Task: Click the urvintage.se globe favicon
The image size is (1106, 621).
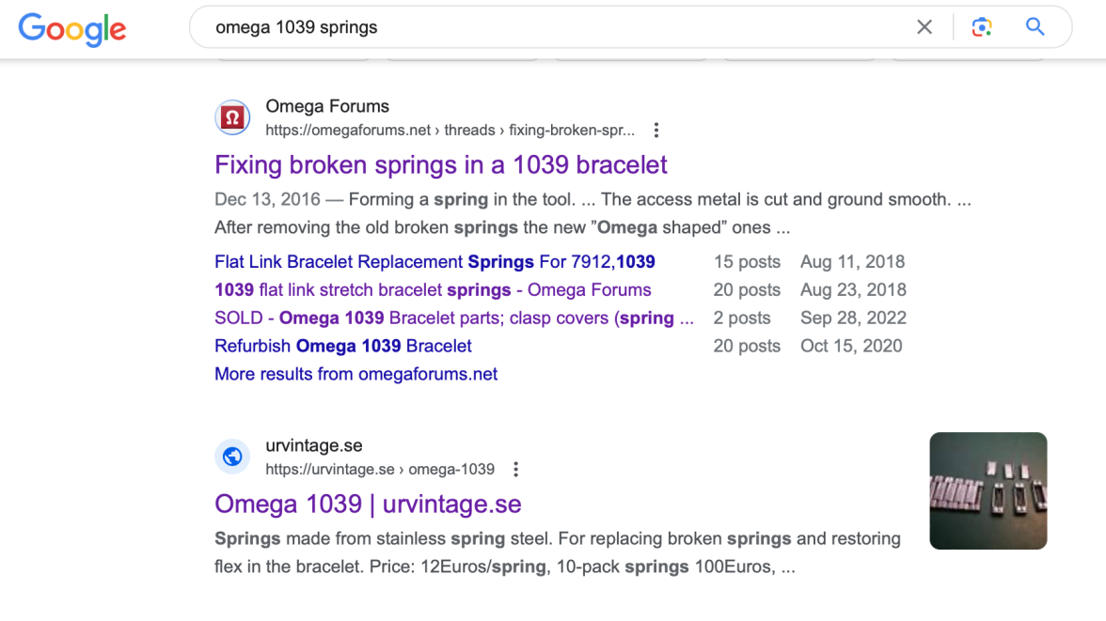Action: (232, 458)
